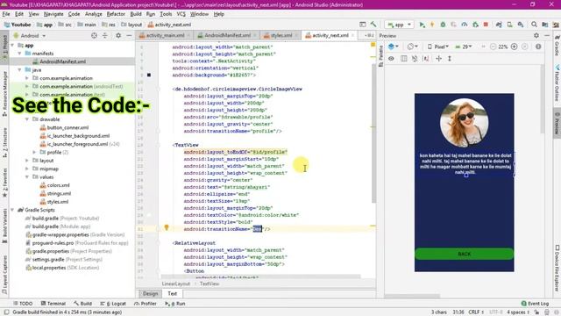The height and width of the screenshot is (316, 561).
Task: Click the preview horizontal scrollbar
Action: coord(412,297)
